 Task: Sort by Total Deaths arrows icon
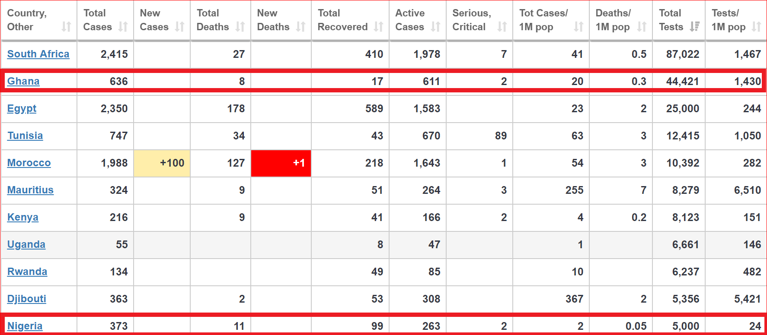click(240, 27)
